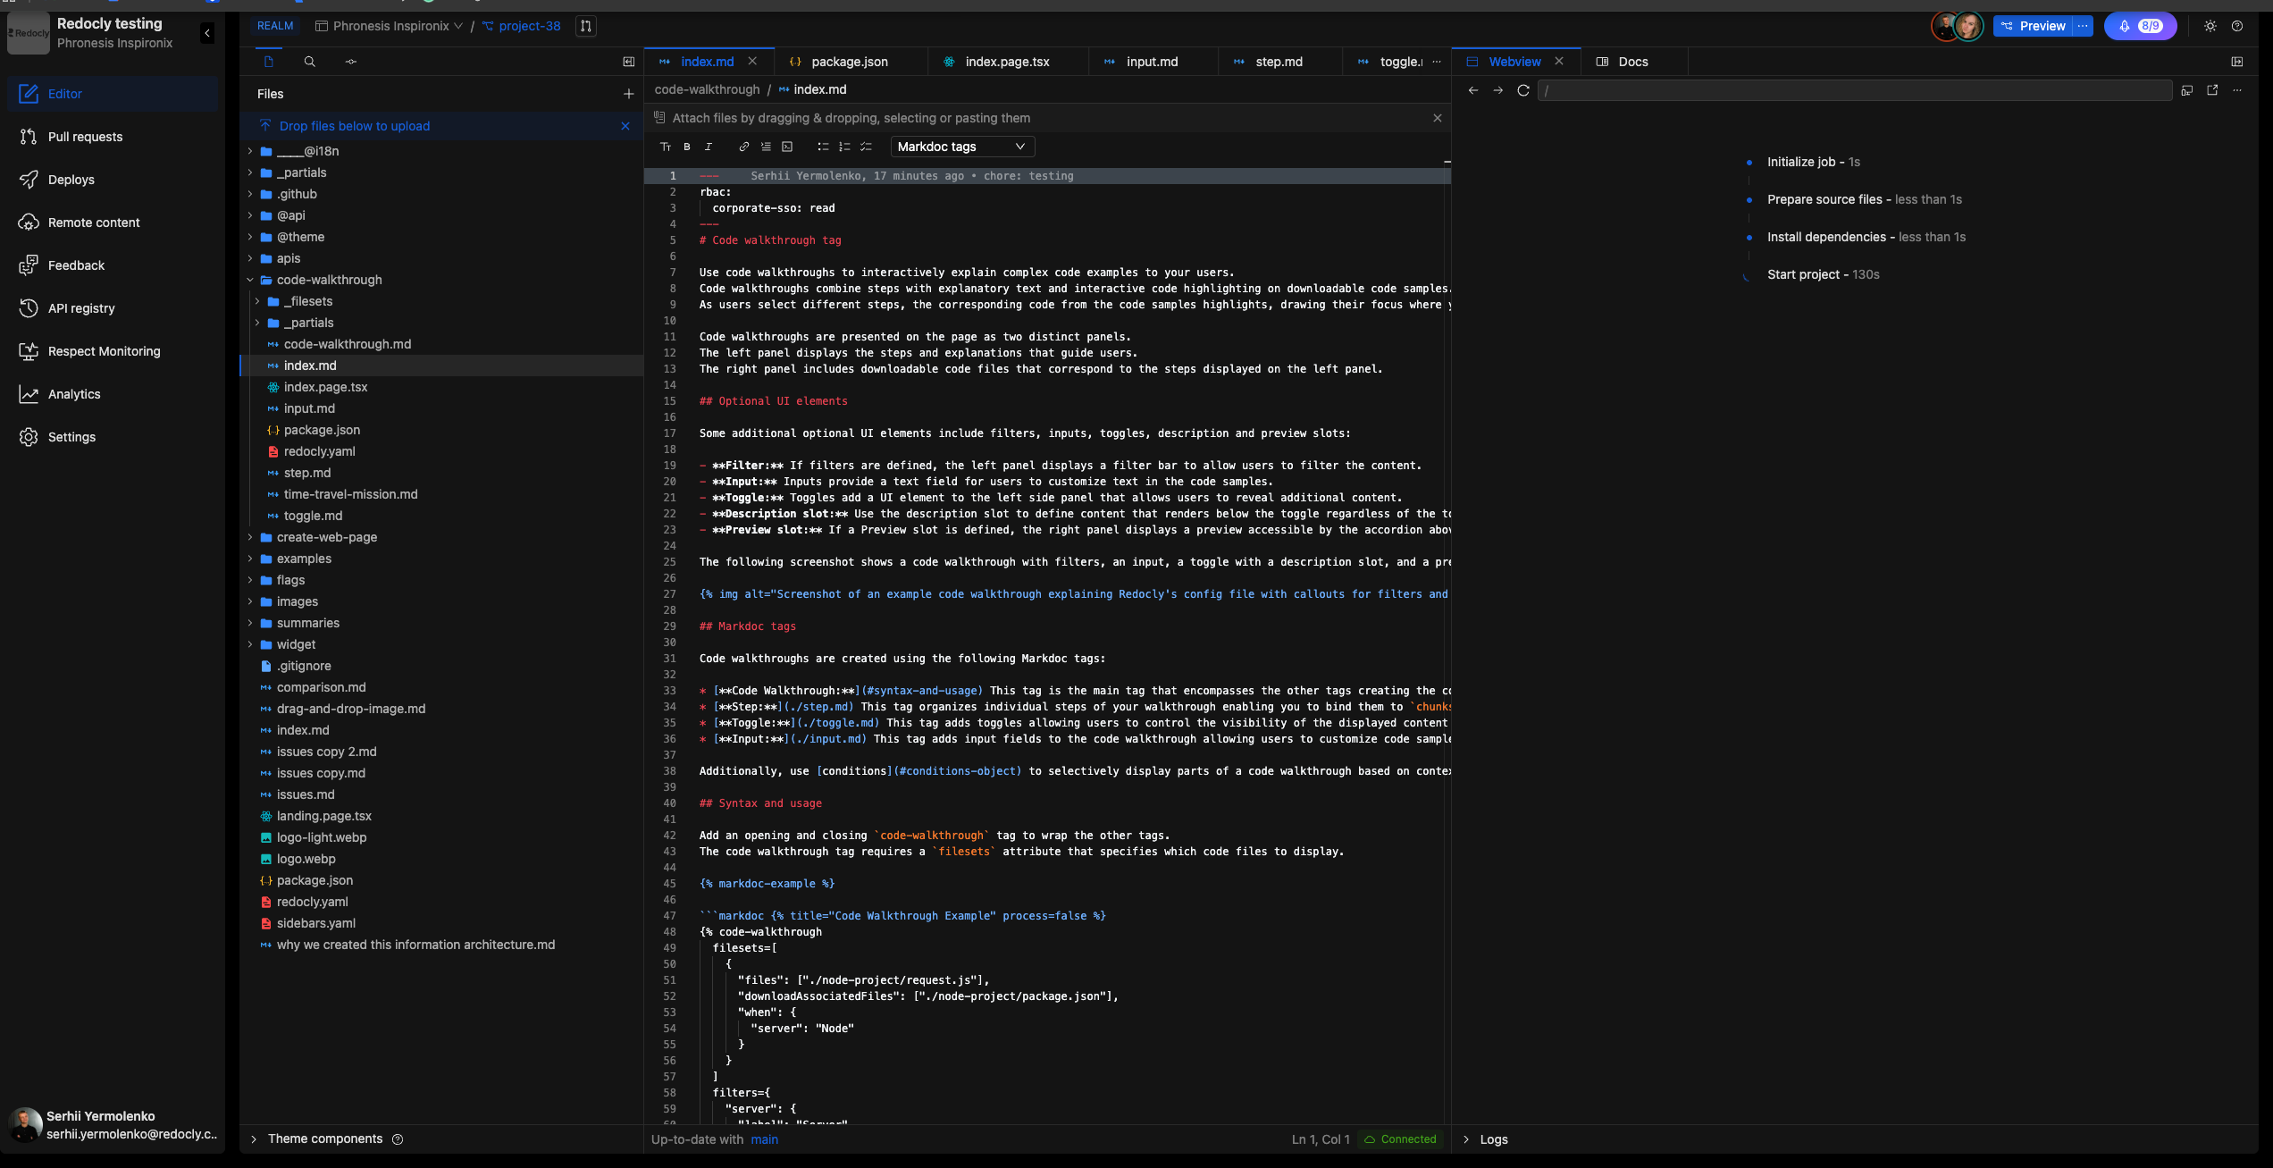This screenshot has height=1168, width=2273.
Task: Insert a link with the link icon
Action: pyautogui.click(x=744, y=147)
